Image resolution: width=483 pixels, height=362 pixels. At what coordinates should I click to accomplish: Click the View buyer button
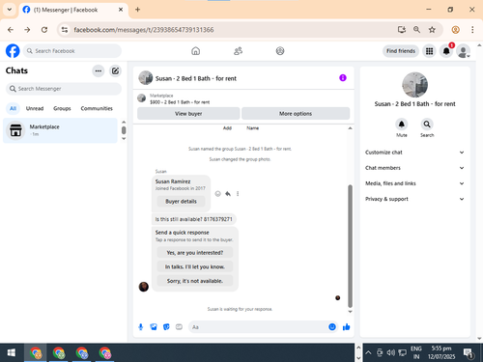pos(188,114)
